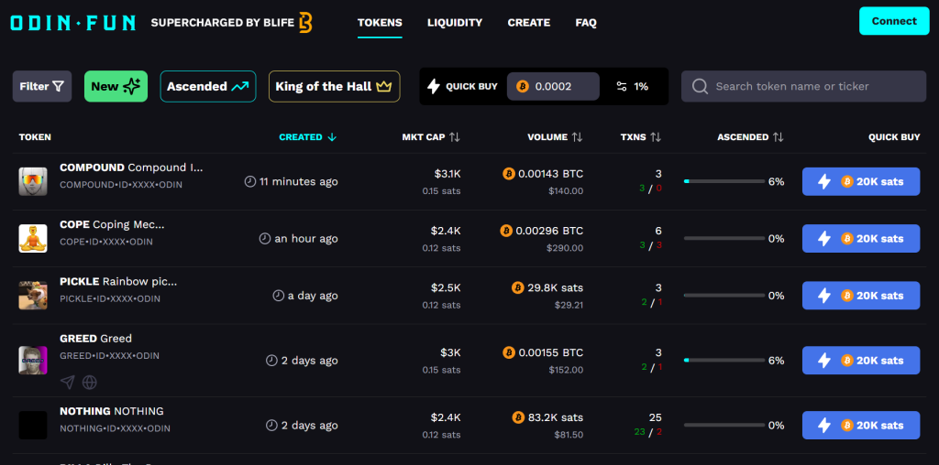The height and width of the screenshot is (465, 939).
Task: Open the FAQ tab
Action: click(x=586, y=23)
